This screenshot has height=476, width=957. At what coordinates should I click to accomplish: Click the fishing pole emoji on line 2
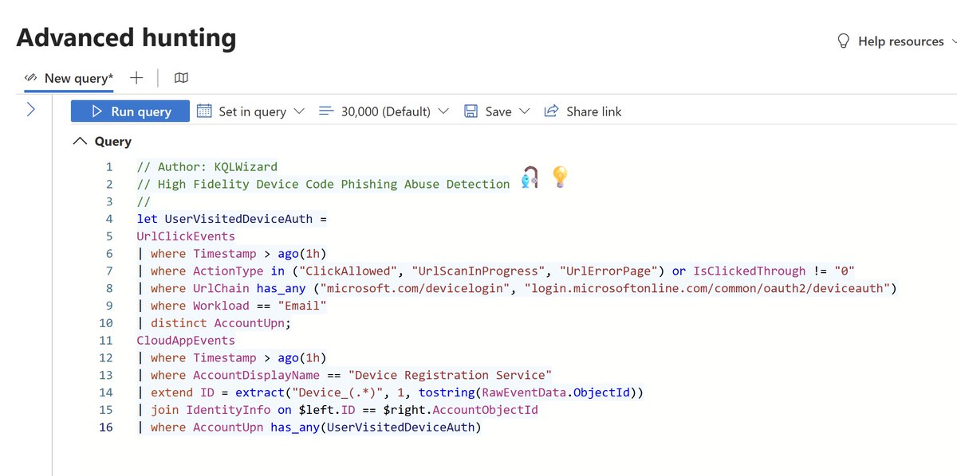[530, 177]
